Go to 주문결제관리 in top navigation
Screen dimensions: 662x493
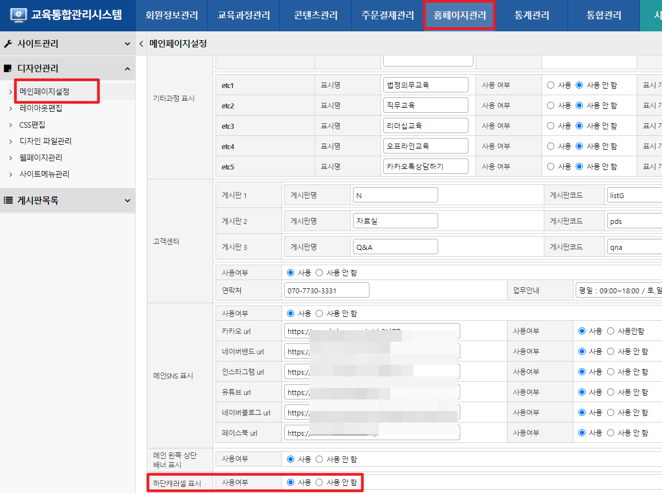(388, 15)
